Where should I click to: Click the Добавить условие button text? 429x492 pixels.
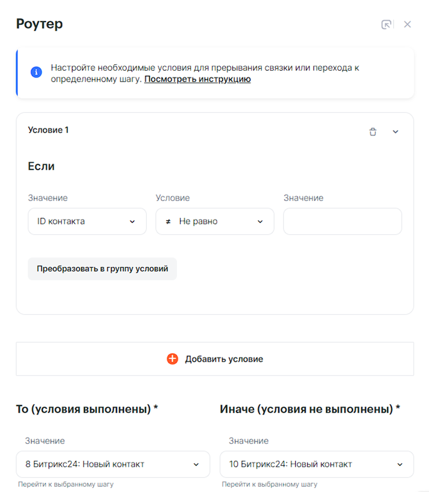tap(224, 359)
